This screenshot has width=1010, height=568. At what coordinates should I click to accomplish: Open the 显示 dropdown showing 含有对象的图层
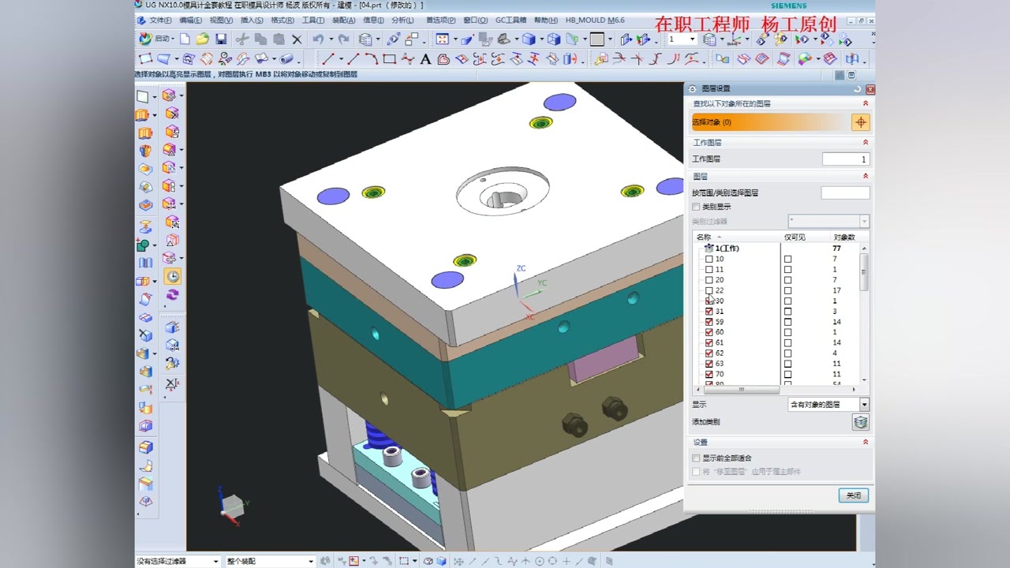click(829, 405)
